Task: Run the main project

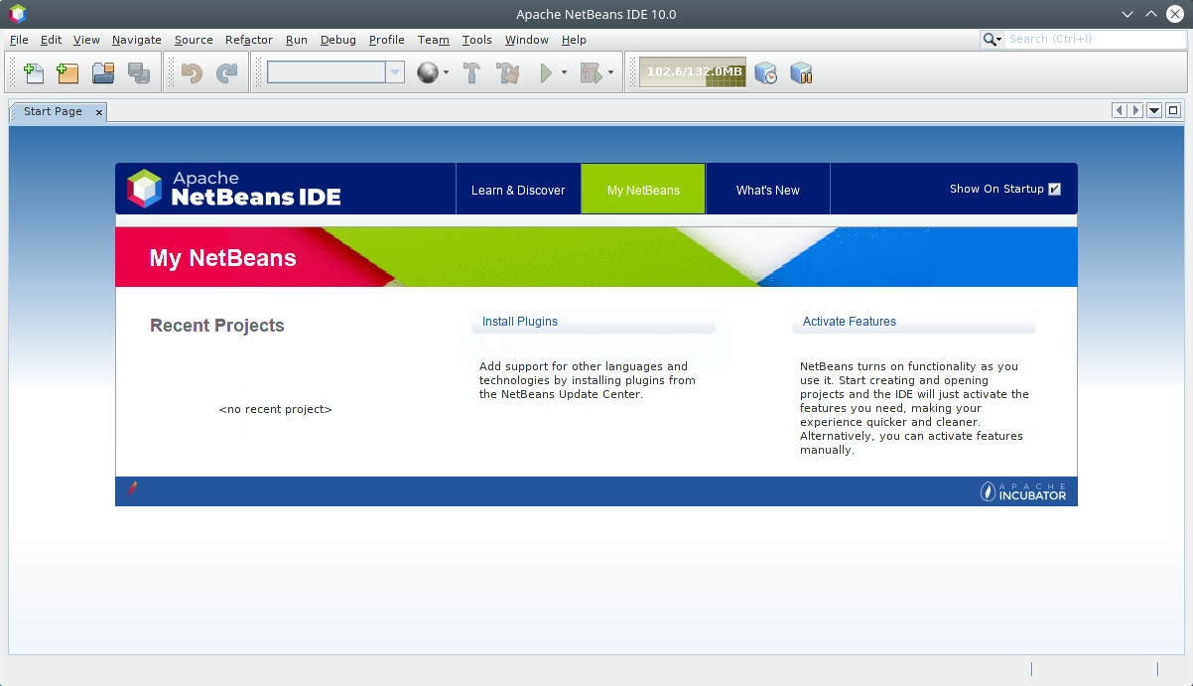Action: 547,71
